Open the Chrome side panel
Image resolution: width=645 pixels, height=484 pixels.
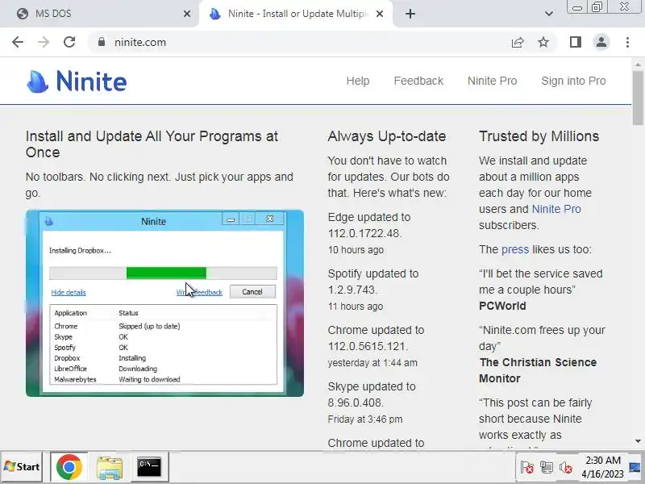coord(576,42)
